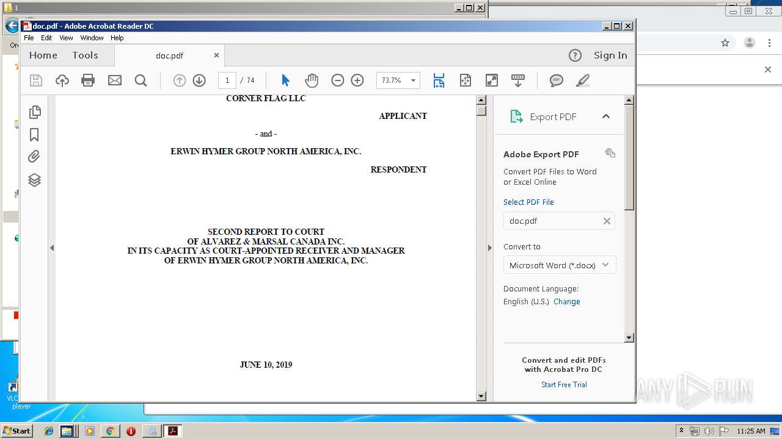Click the page number input field
This screenshot has width=782, height=439.
pyautogui.click(x=227, y=80)
